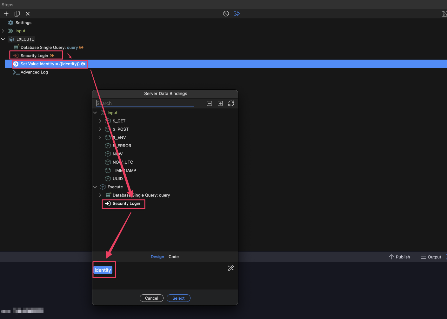Collapse the Execute node in the dialog
447x319 pixels.
click(95, 187)
